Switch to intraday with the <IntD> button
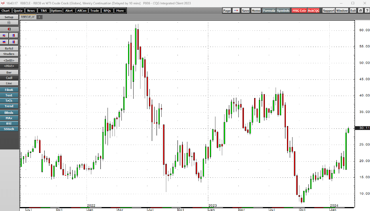 (x=9, y=60)
